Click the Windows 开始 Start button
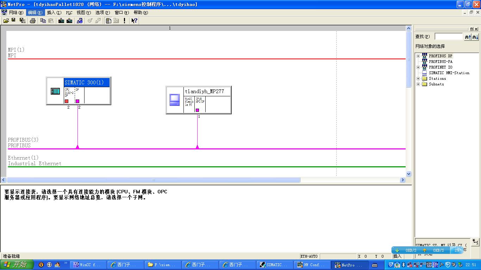 click(17, 265)
